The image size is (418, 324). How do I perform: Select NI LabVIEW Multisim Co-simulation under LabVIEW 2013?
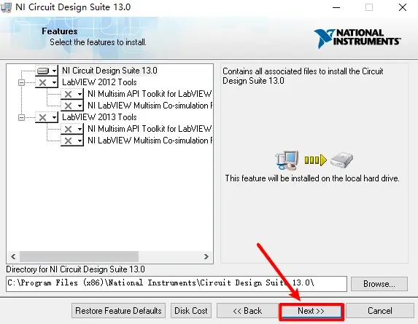click(150, 141)
